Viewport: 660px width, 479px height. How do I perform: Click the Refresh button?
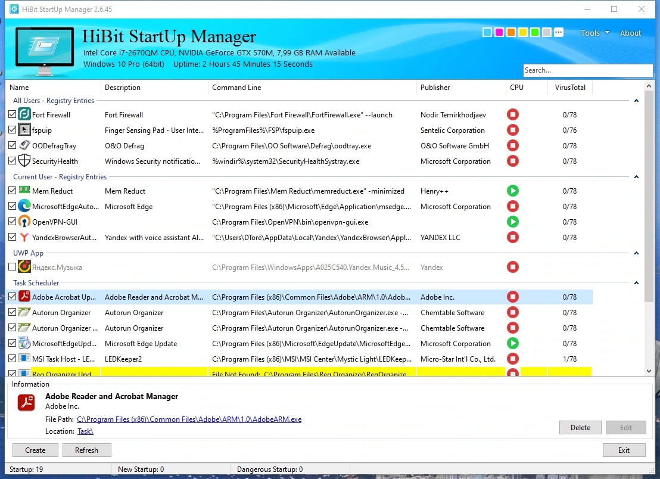[87, 450]
